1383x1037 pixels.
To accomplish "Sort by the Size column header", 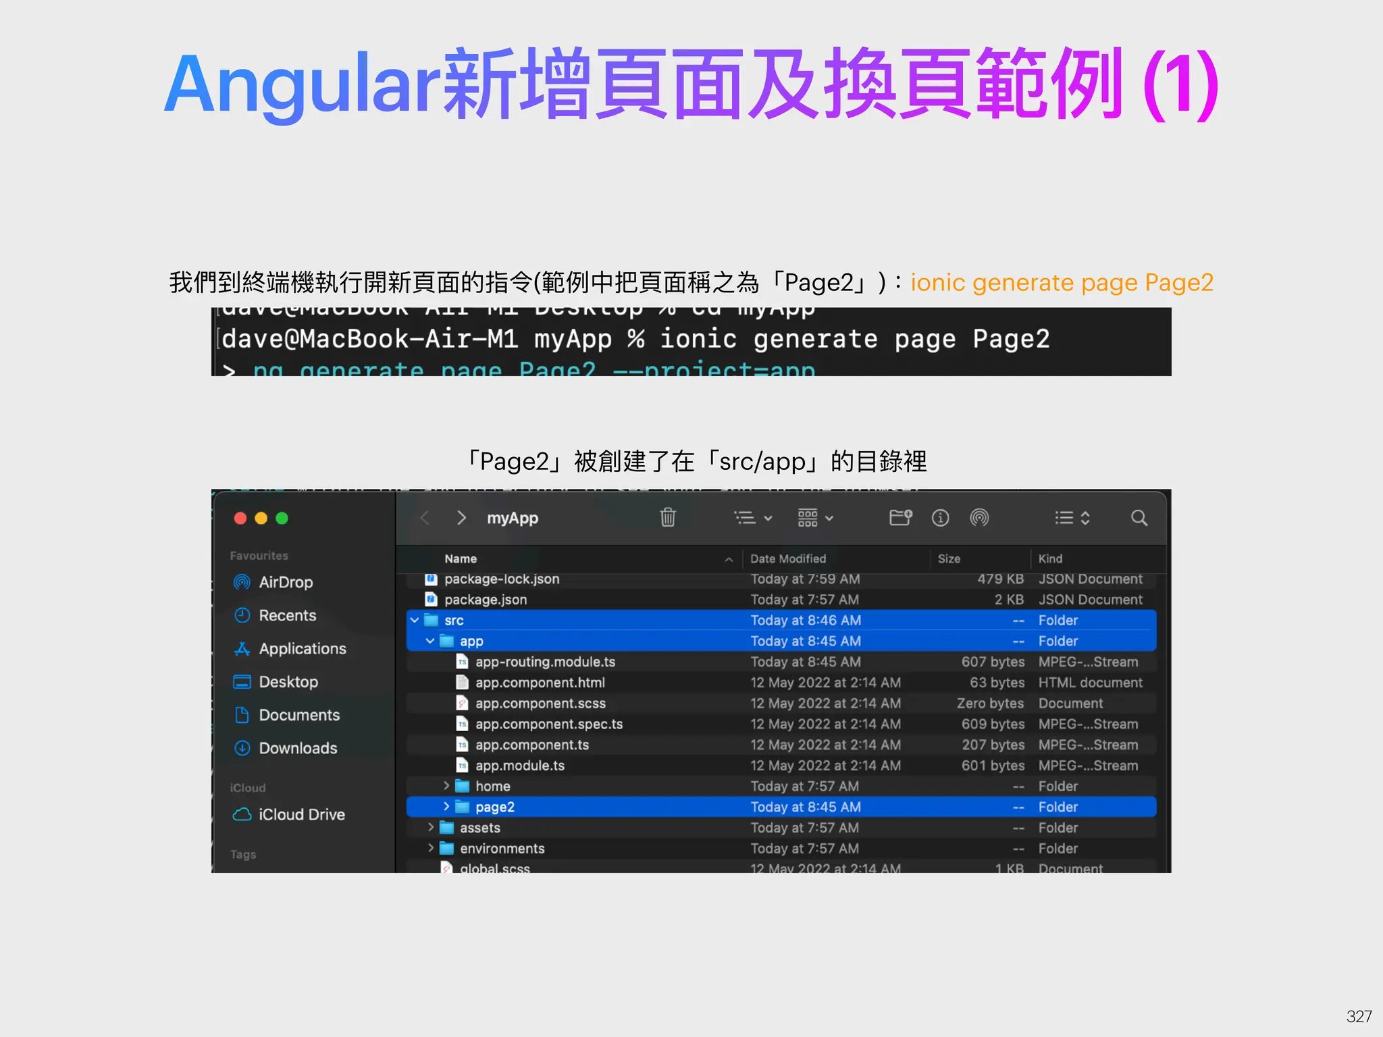I will pyautogui.click(x=949, y=558).
